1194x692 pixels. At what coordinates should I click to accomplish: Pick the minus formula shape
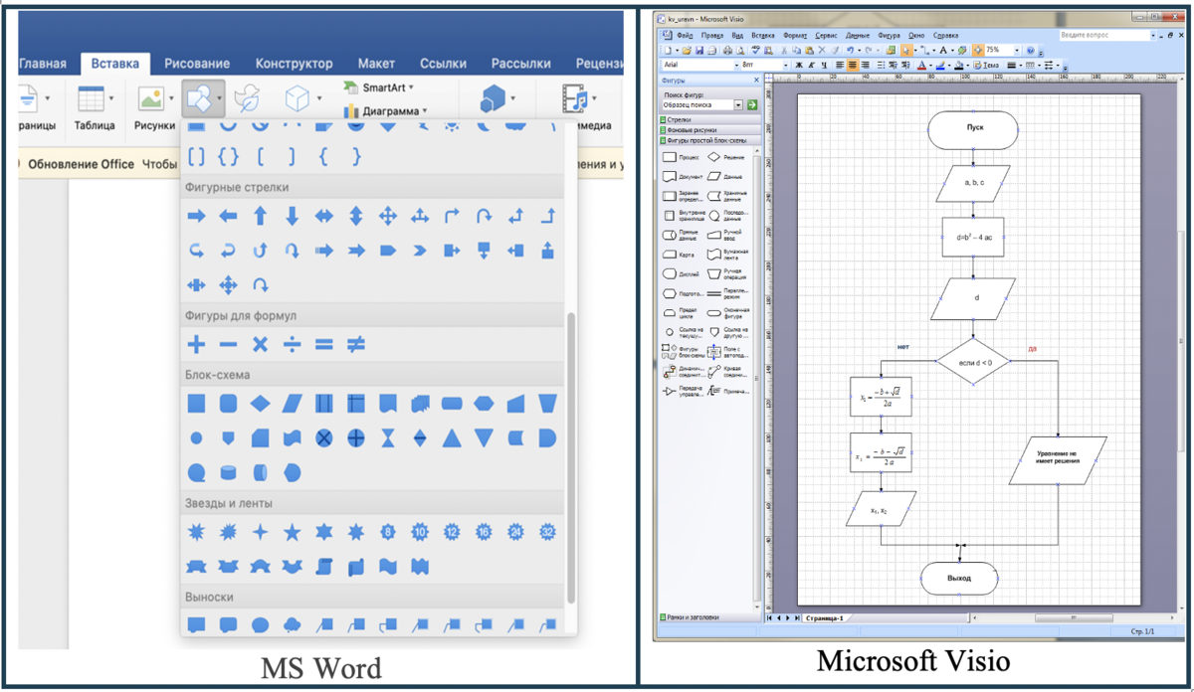(x=228, y=344)
